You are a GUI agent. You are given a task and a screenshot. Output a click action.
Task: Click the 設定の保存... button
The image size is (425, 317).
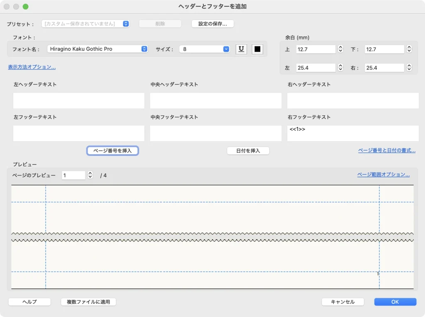pyautogui.click(x=212, y=24)
